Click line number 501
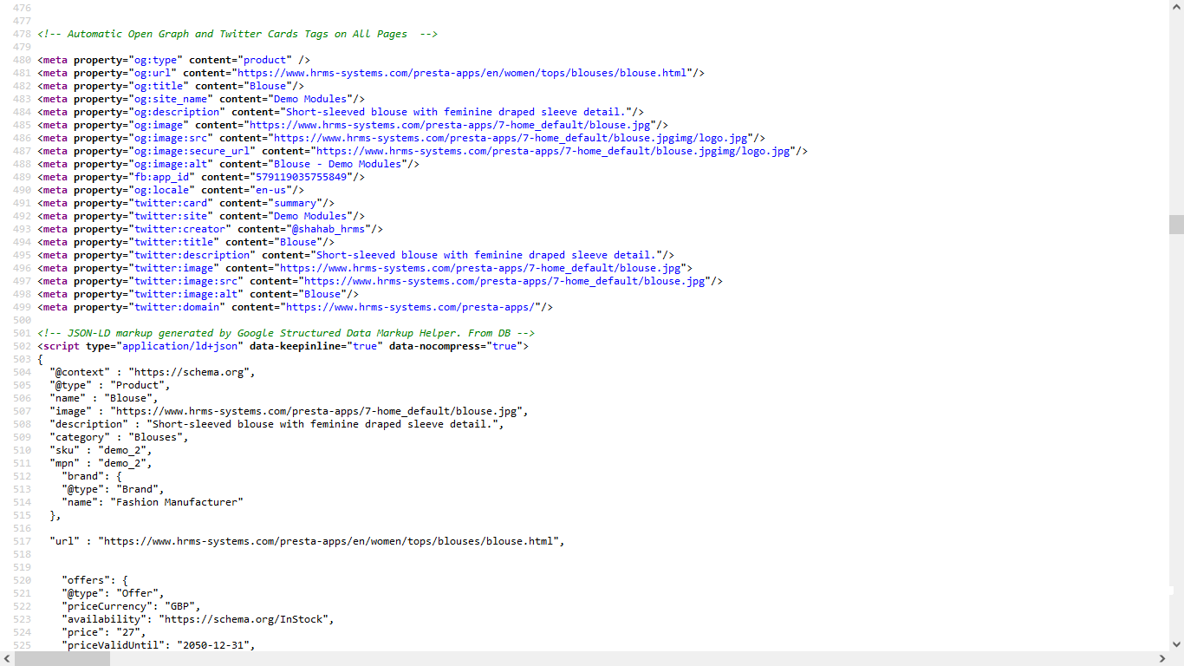 point(23,333)
